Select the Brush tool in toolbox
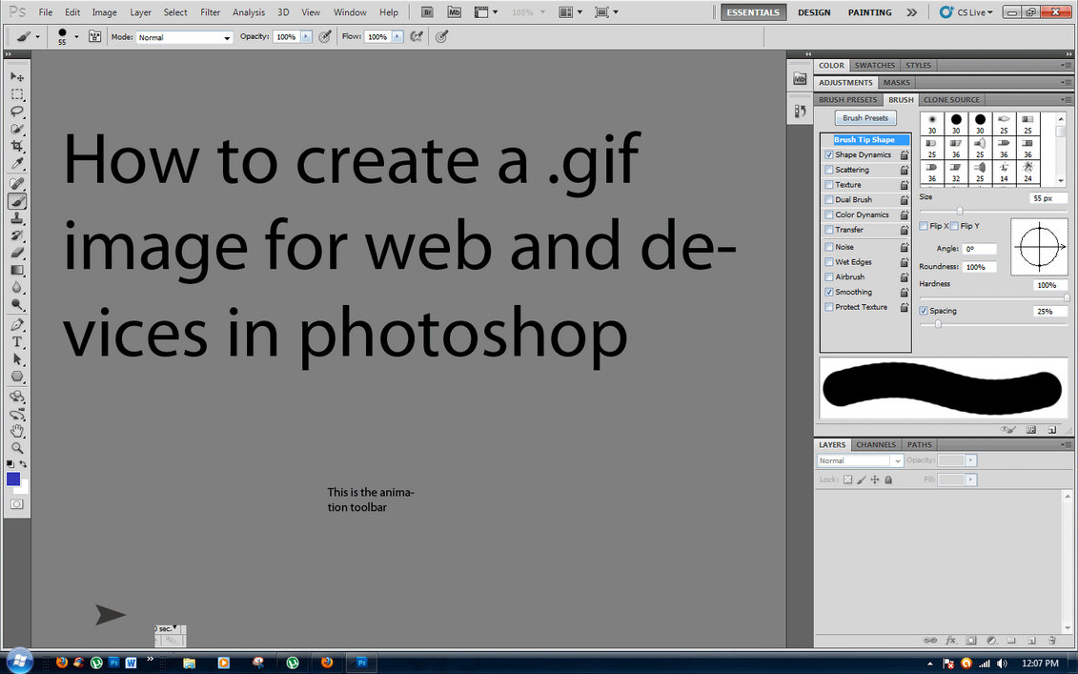 coord(16,201)
